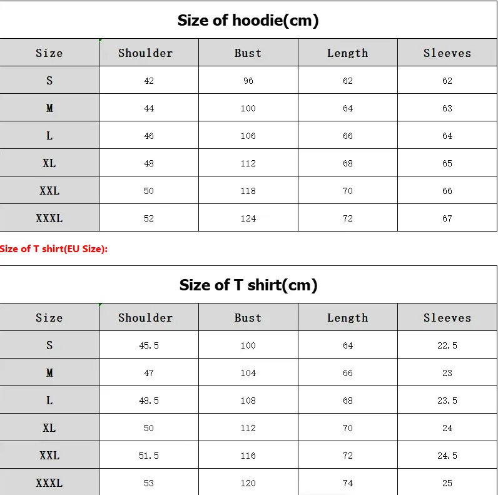Select the Size header in the hoodie table
The image size is (498, 495).
[49, 53]
